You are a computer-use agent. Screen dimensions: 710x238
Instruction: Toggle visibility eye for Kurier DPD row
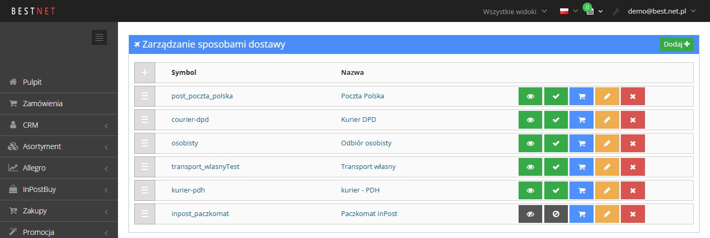coord(530,120)
